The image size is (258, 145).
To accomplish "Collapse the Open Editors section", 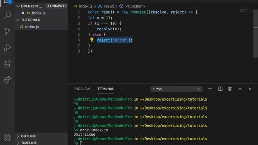I will pos(18,6).
